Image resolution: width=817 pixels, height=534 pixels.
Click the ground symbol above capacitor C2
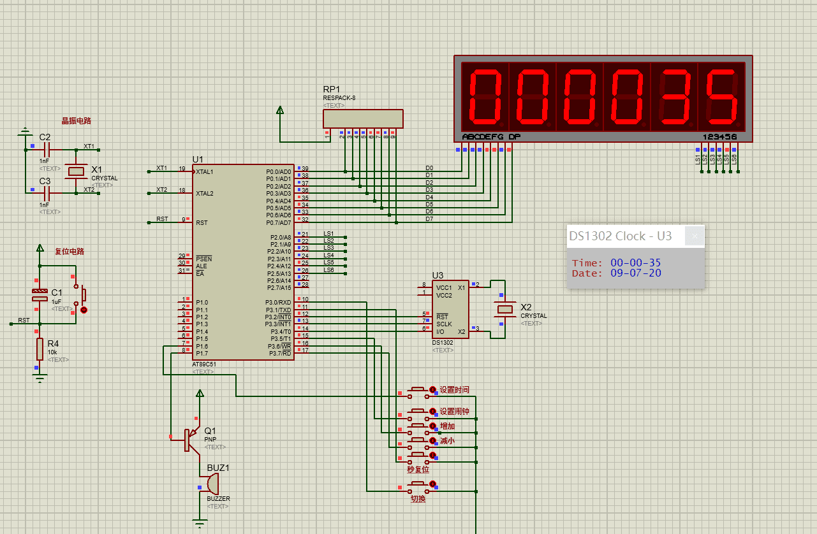[25, 131]
